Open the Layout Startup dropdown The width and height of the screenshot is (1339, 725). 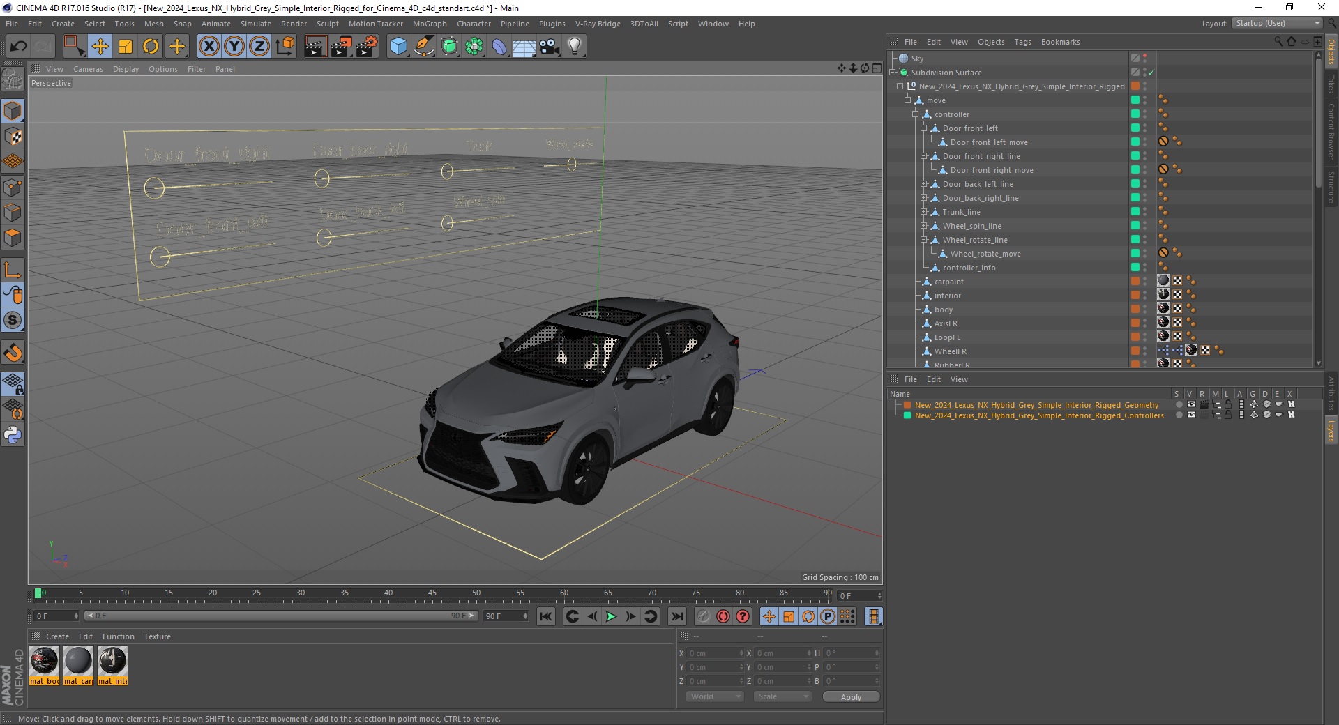pos(1277,23)
